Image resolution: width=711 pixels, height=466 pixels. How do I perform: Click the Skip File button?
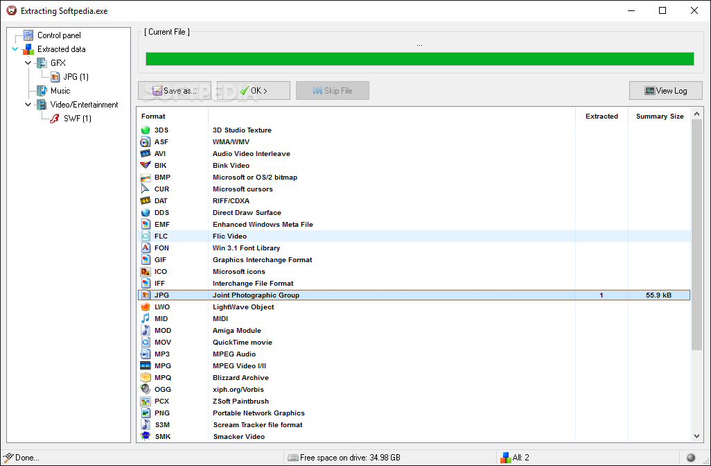333,90
